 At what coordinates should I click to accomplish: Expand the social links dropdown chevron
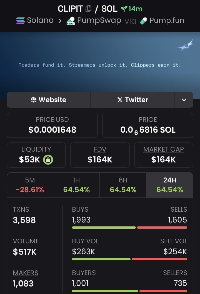[x=184, y=100]
